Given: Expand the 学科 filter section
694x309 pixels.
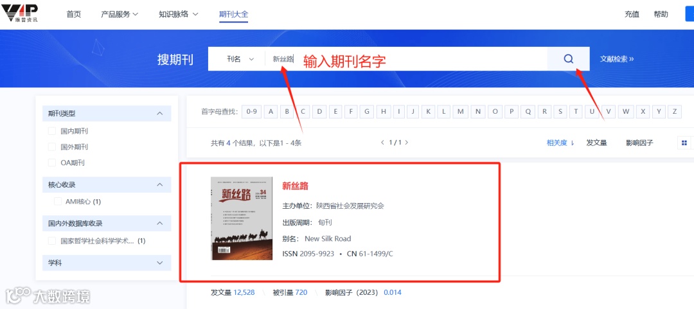Looking at the screenshot, I should [160, 263].
